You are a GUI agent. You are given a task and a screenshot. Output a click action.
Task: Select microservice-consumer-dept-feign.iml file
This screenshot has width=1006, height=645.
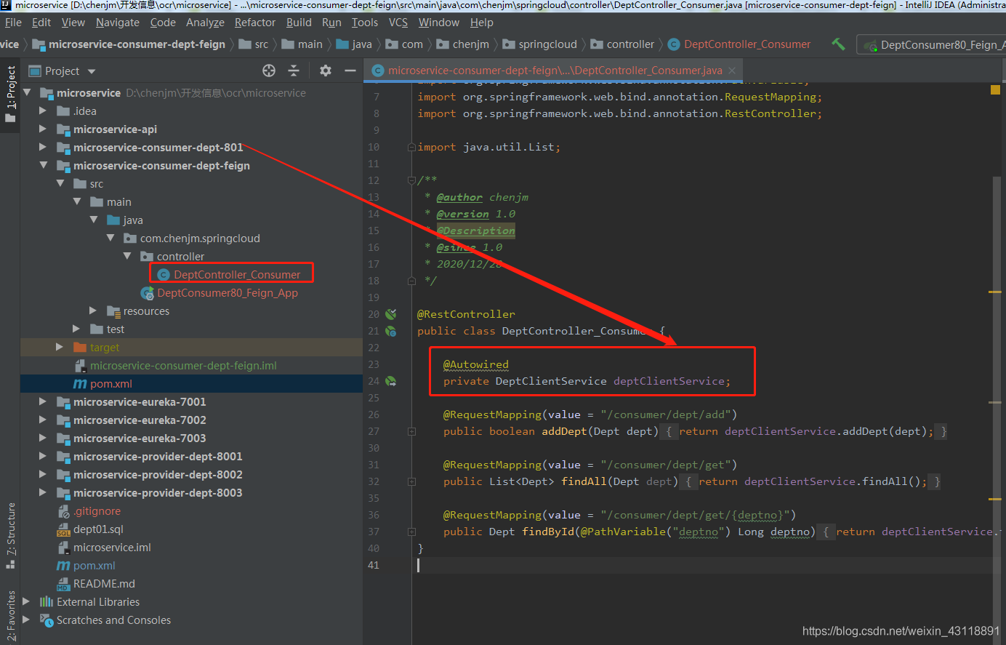[183, 366]
